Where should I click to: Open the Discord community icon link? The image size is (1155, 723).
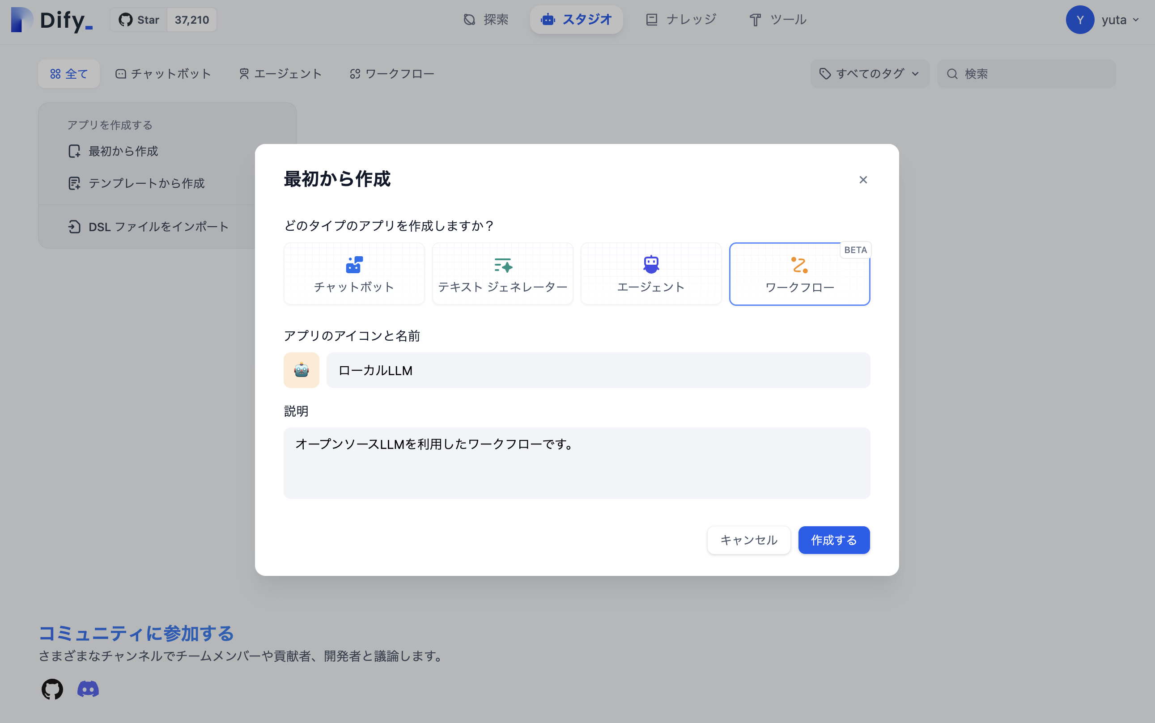[88, 689]
